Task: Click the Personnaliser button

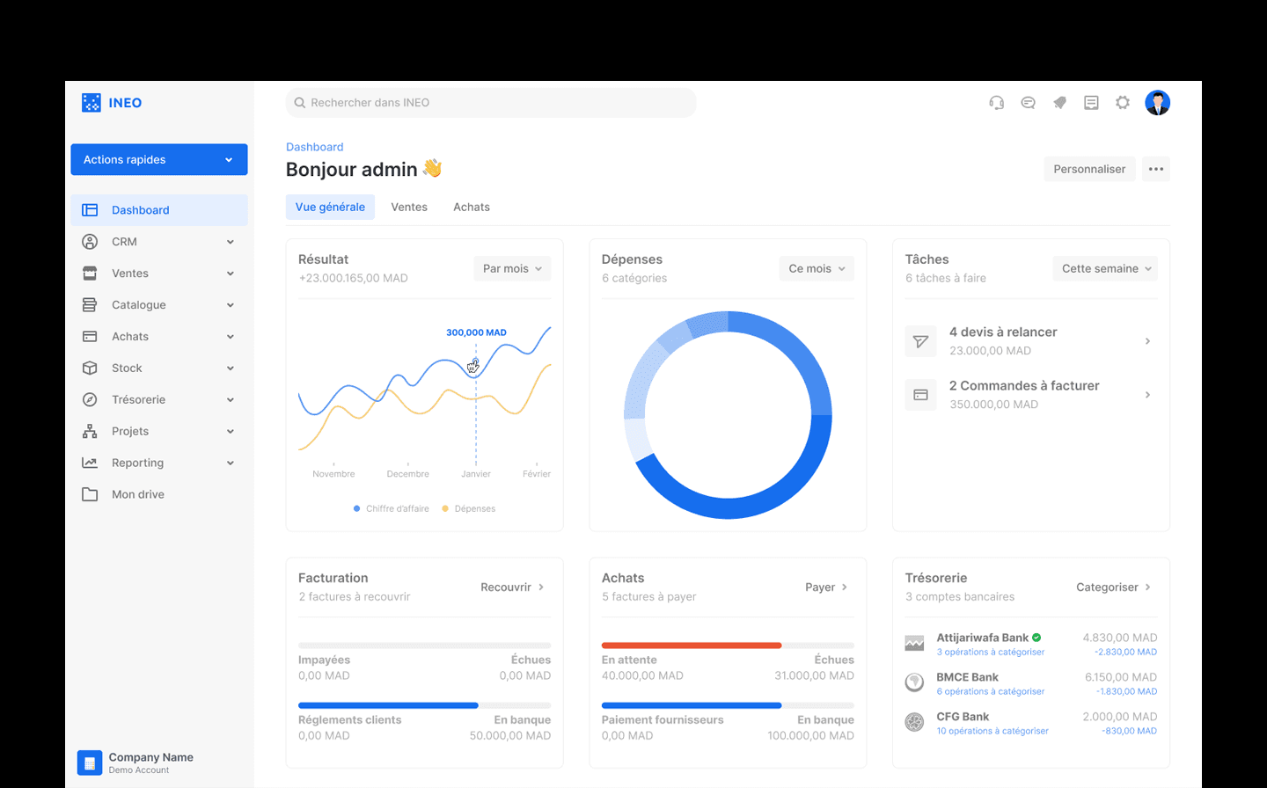Action: 1089,169
